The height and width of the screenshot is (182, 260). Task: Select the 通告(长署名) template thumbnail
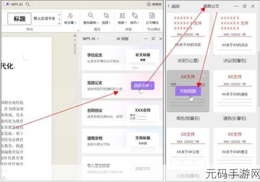(x=234, y=91)
